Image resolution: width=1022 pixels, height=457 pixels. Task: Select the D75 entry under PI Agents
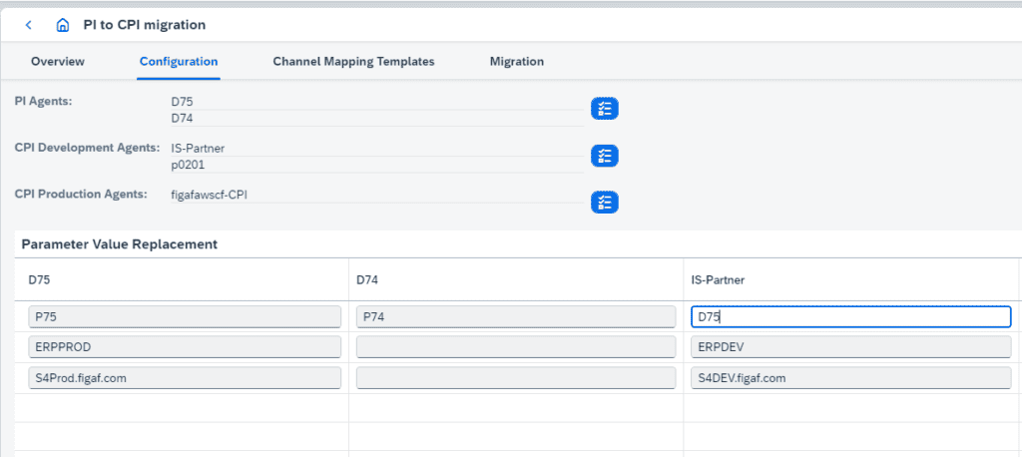click(182, 102)
